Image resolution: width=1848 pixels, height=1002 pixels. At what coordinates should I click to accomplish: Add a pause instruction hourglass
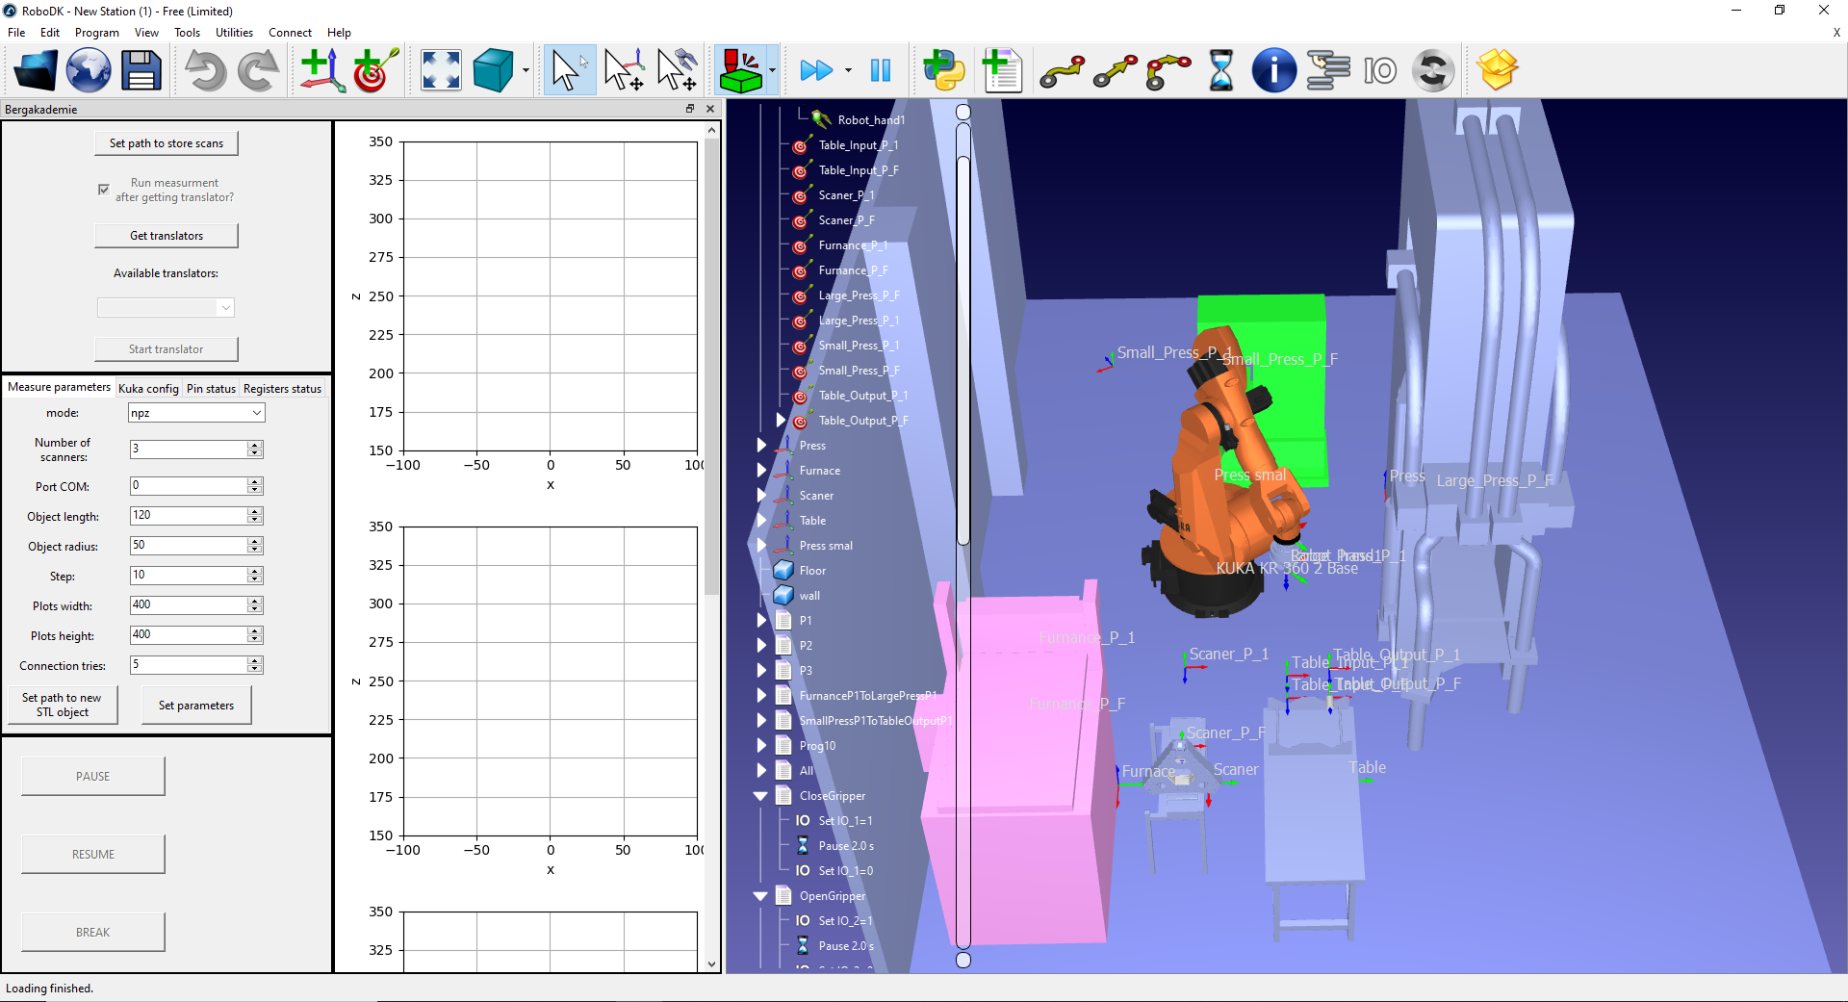(x=1220, y=70)
